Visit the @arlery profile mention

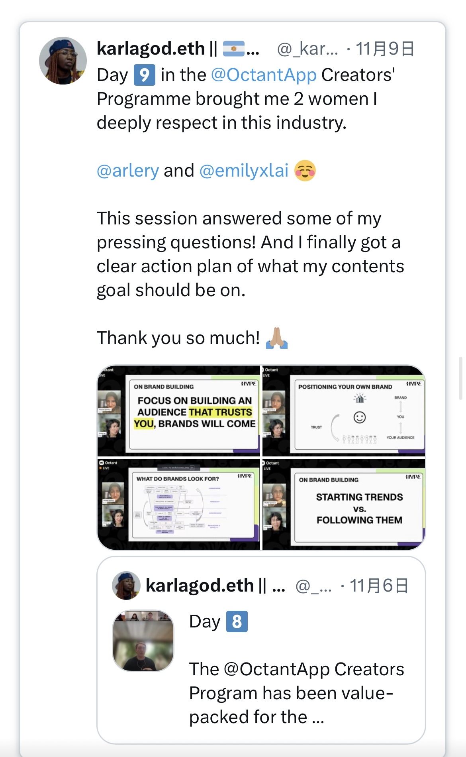pyautogui.click(x=128, y=171)
